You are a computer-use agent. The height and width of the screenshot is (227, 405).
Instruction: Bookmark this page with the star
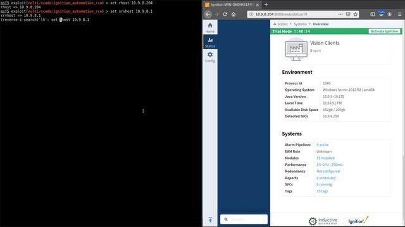point(356,14)
